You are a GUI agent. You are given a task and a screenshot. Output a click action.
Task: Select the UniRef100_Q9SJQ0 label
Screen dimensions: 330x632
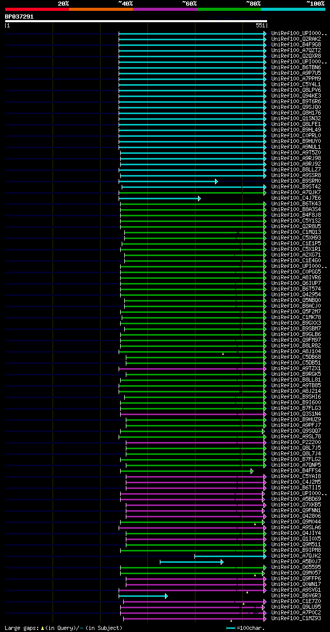coord(296,107)
